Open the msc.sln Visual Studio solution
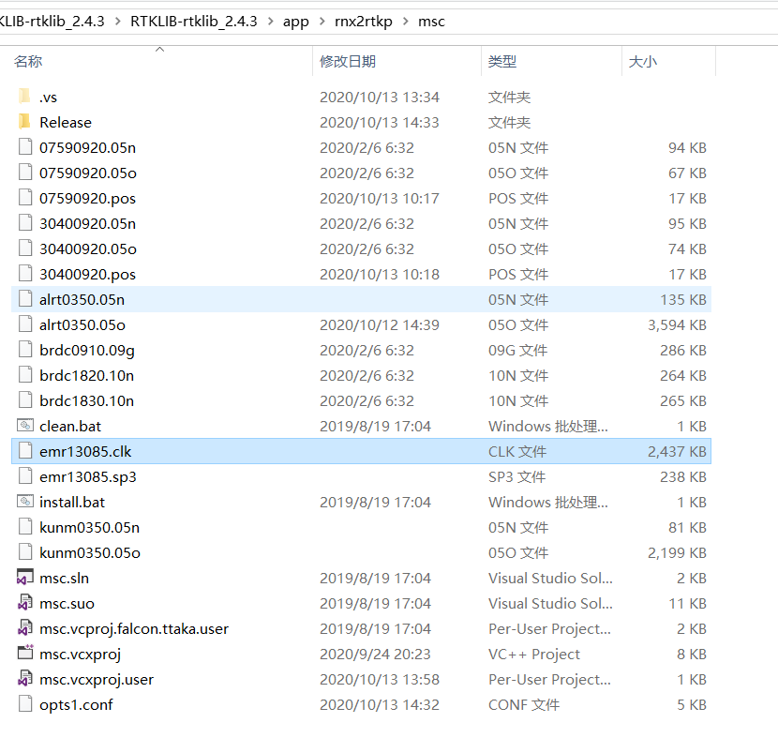Image resolution: width=778 pixels, height=753 pixels. pyautogui.click(x=66, y=578)
